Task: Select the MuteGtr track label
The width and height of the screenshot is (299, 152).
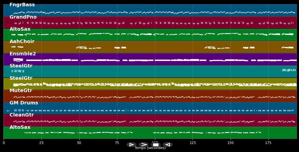Action: [x=21, y=91]
